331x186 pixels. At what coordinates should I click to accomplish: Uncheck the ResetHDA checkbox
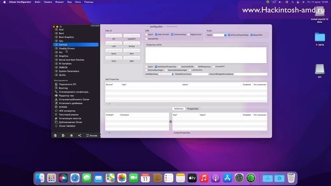click(x=251, y=35)
